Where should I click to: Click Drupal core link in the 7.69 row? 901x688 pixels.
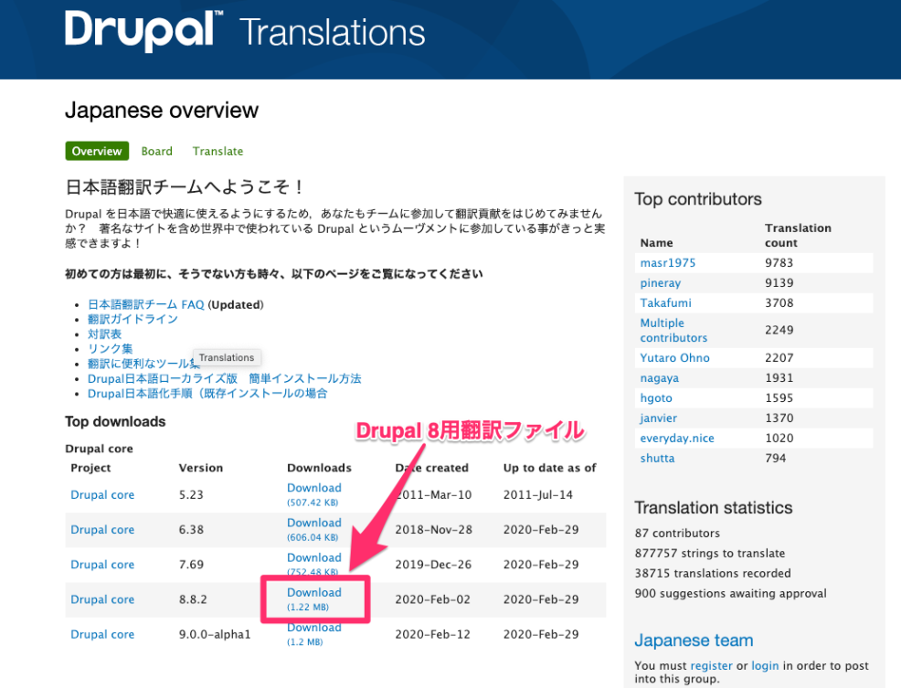point(102,565)
